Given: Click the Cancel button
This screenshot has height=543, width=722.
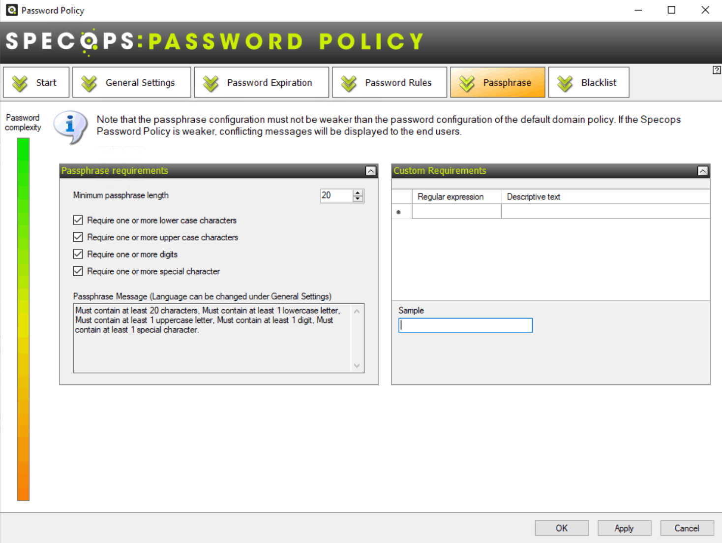Looking at the screenshot, I should (687, 528).
